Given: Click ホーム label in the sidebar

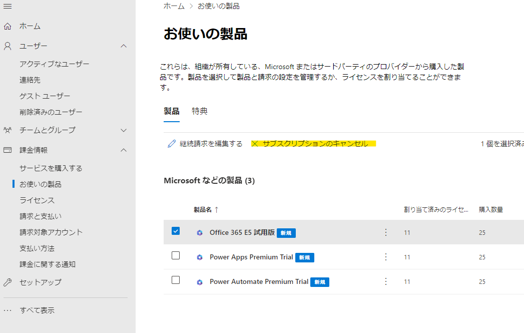Looking at the screenshot, I should 30,26.
